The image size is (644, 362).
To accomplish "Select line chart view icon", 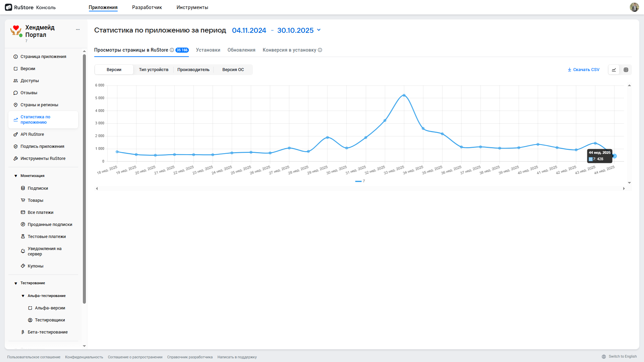I will pyautogui.click(x=614, y=70).
